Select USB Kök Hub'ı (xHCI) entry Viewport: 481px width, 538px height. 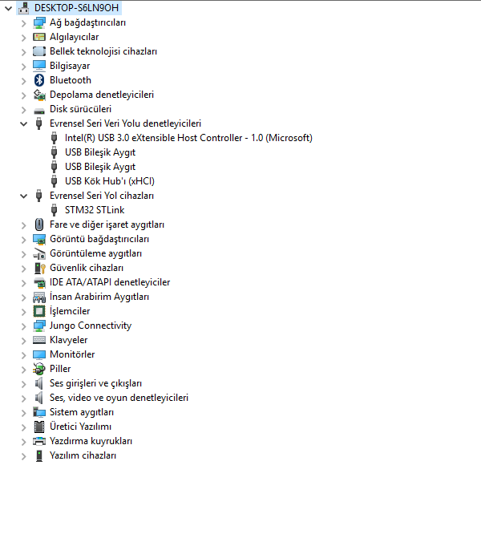click(110, 181)
